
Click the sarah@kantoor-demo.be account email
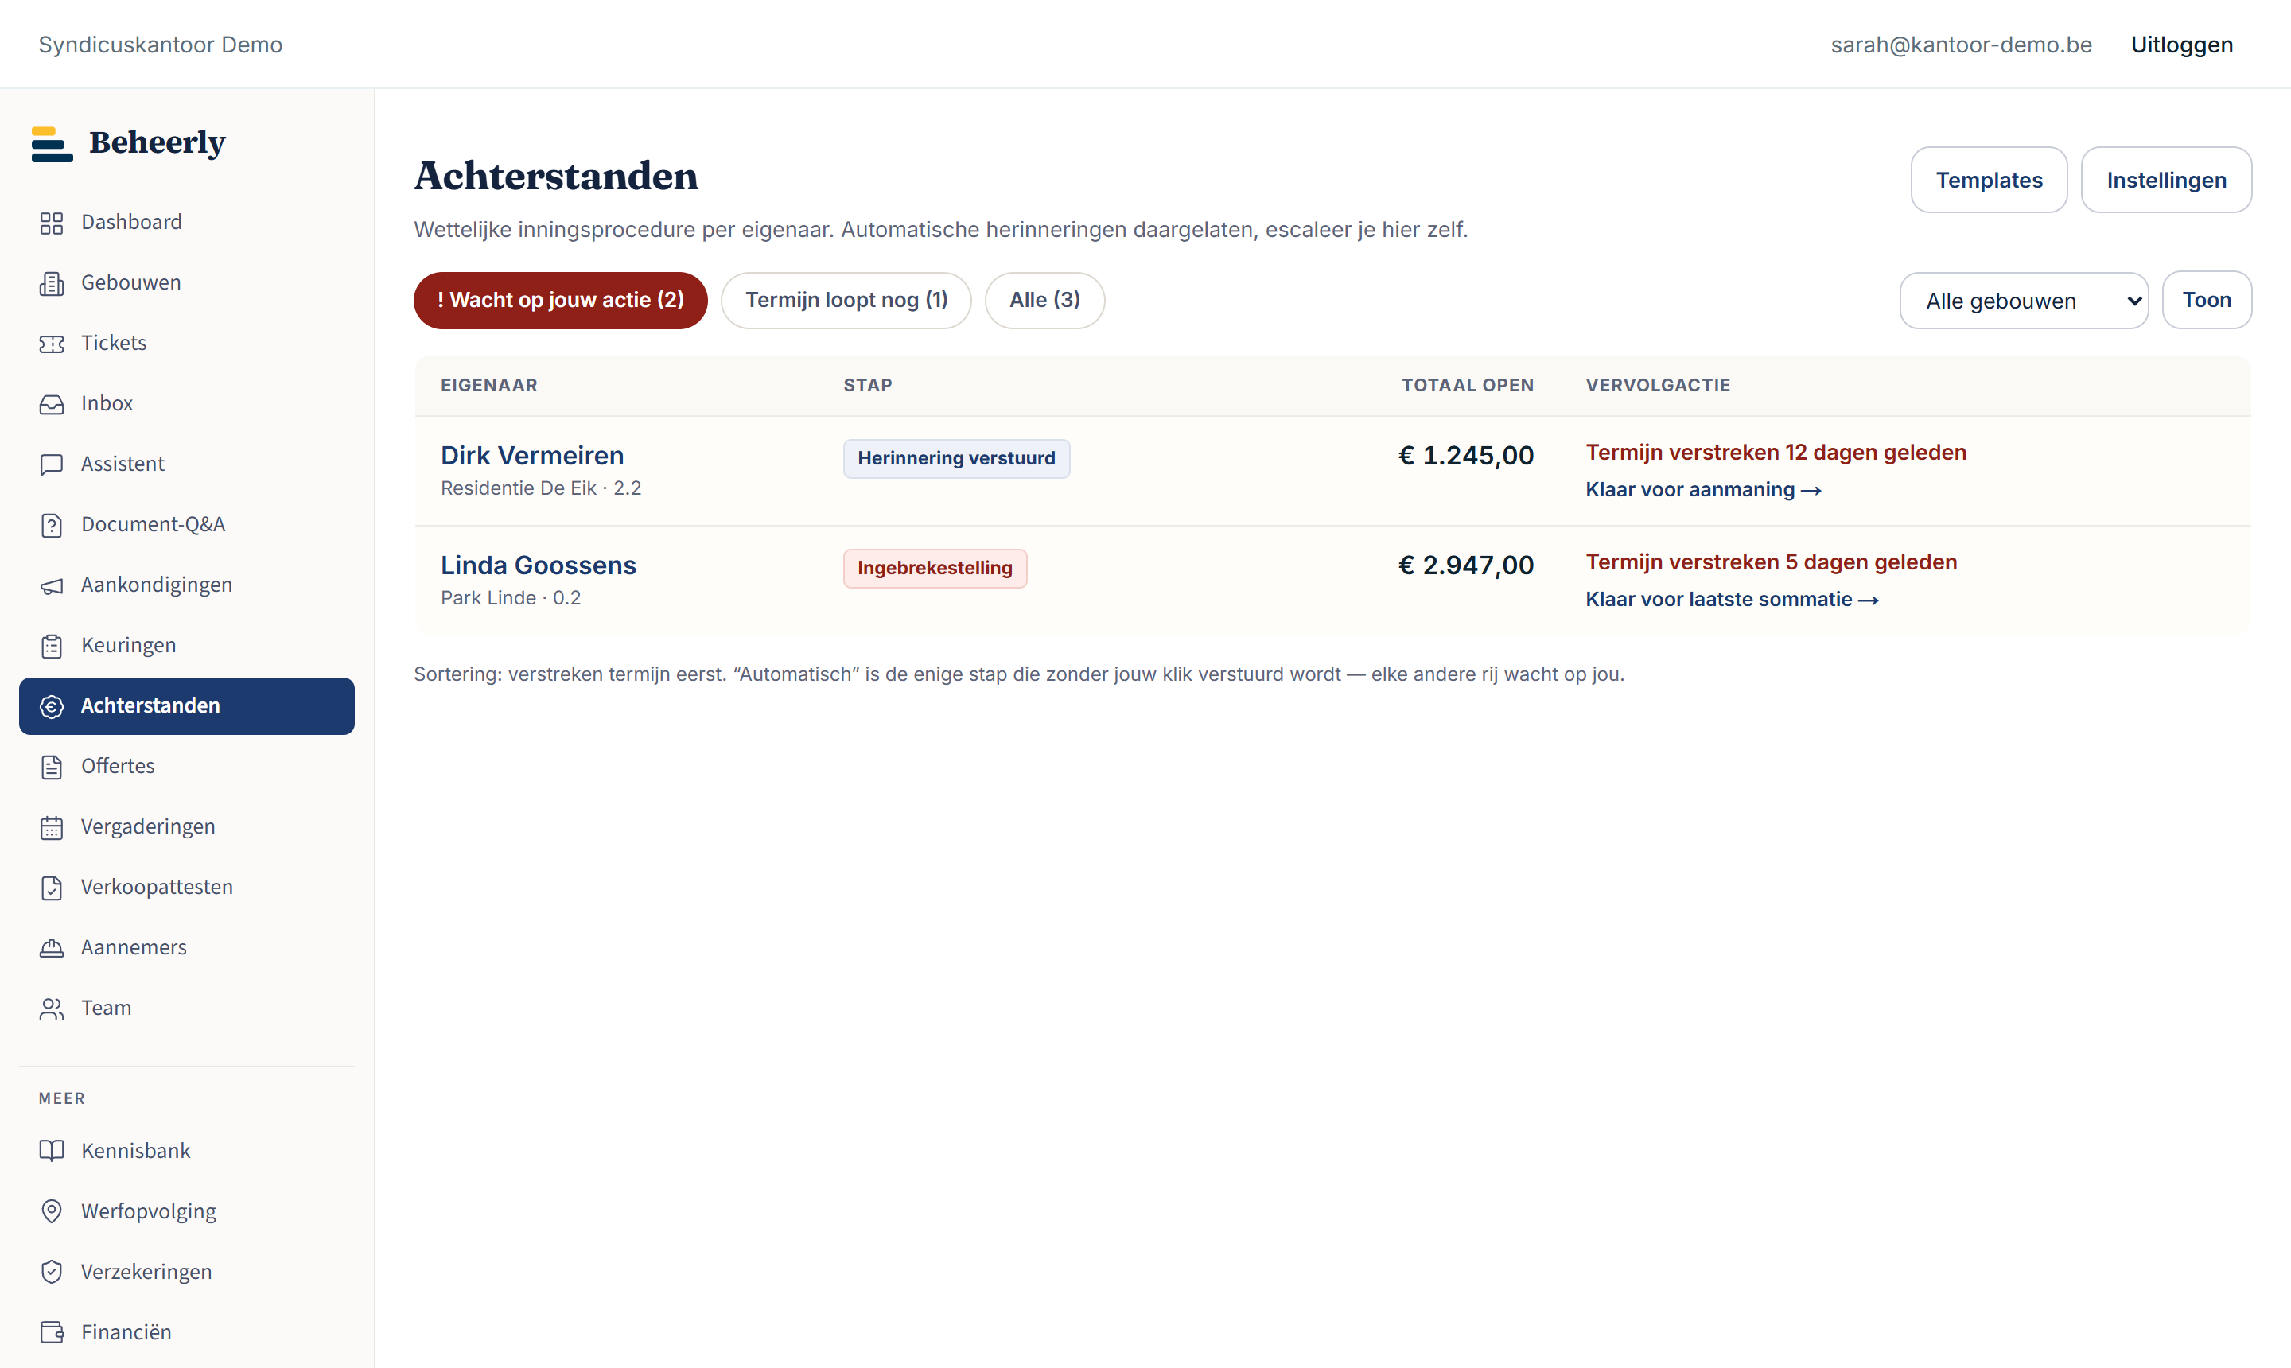(x=1961, y=45)
